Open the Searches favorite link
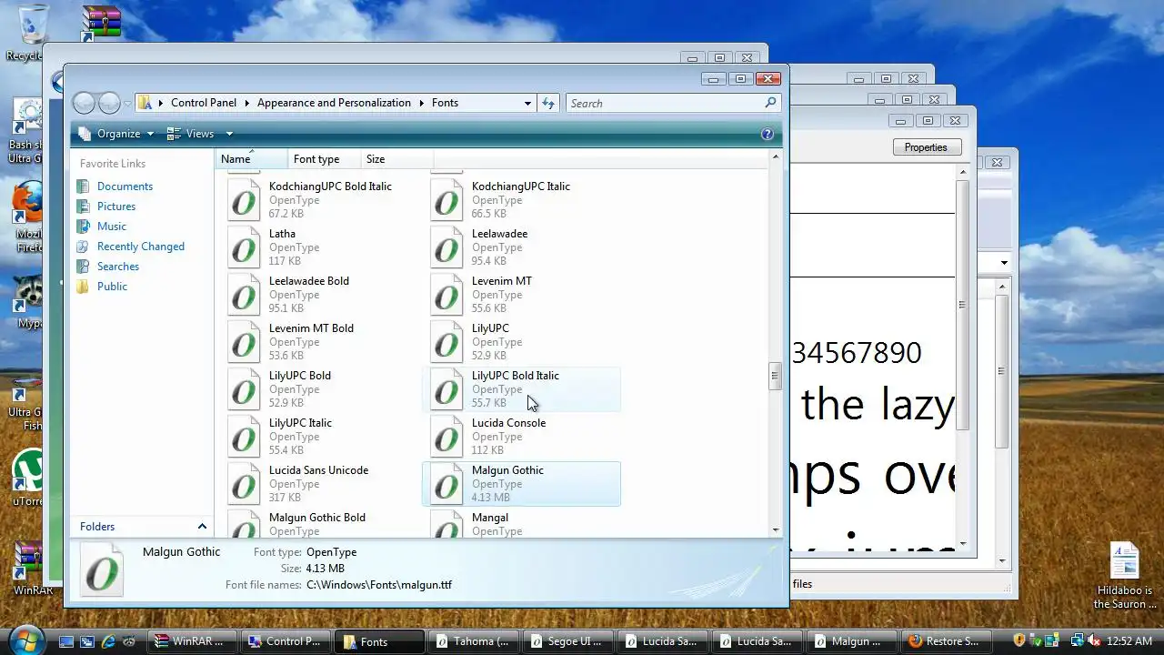Screen dimensions: 1164x655 118,267
